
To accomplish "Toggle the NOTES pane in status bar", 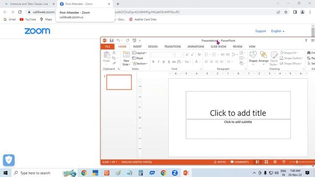I will click(220, 162).
